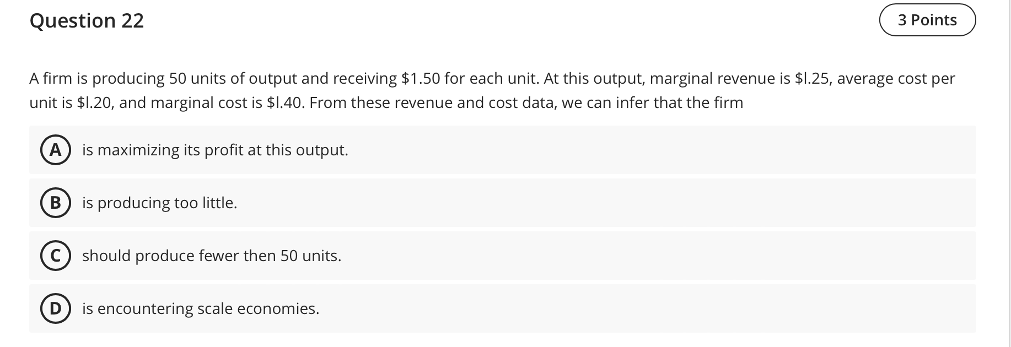Select the letter D inside its circle

tap(56, 308)
